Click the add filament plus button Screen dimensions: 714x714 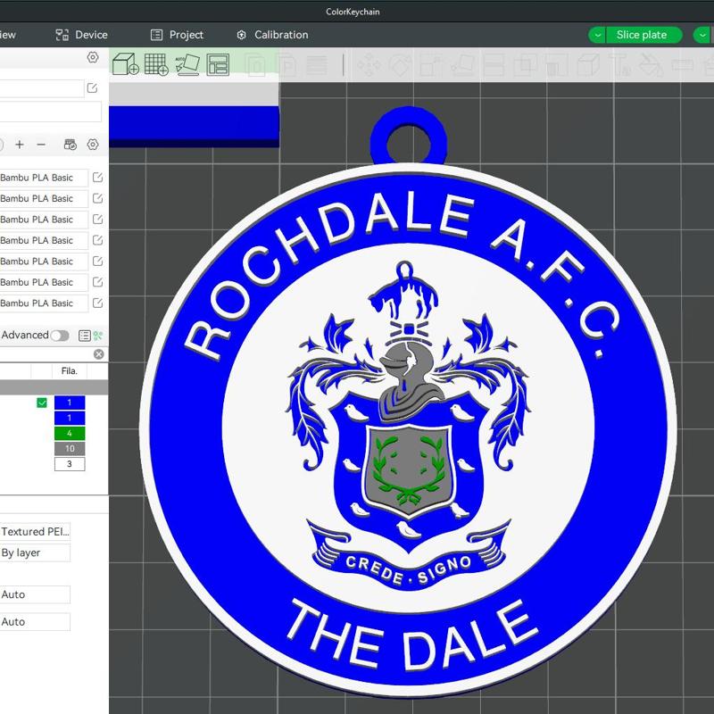tap(20, 145)
